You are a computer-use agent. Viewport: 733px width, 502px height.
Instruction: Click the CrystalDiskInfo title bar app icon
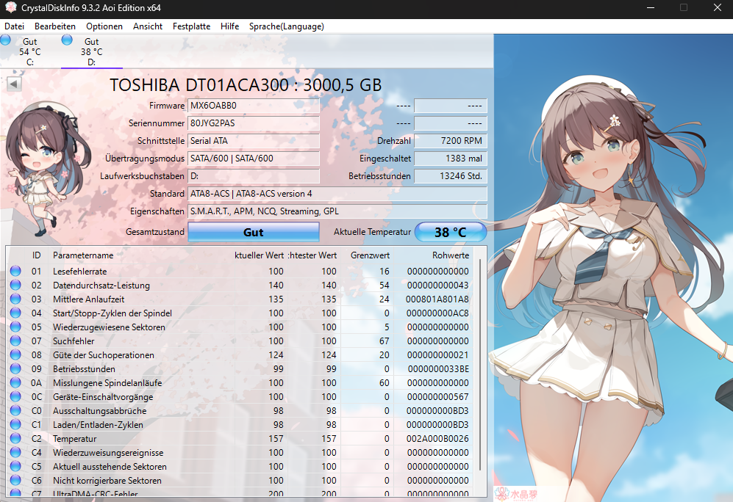10,7
